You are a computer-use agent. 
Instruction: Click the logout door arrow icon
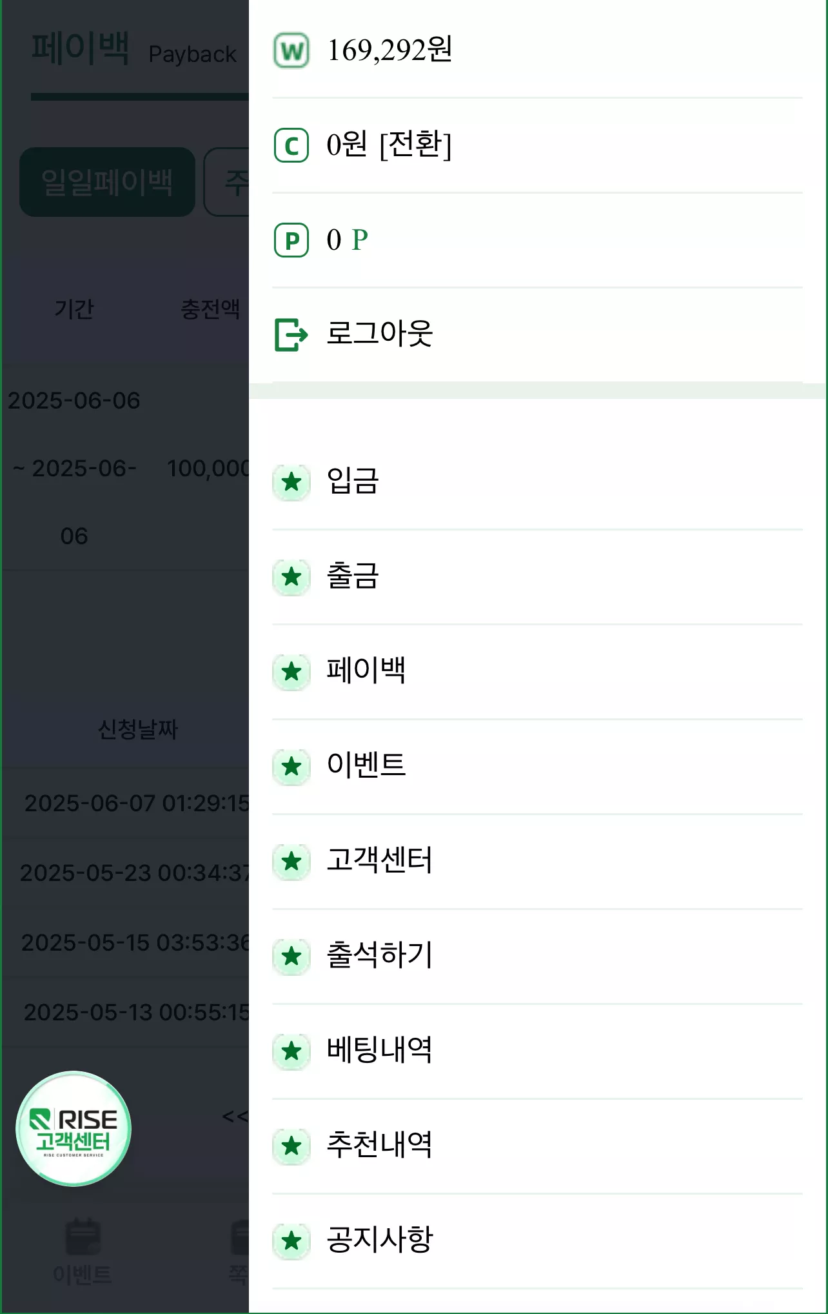point(291,334)
